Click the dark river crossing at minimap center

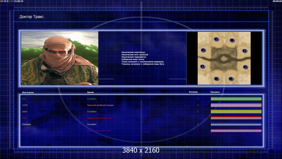coord(224,59)
